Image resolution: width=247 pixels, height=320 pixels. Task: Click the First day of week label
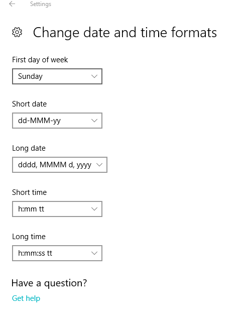coord(40,60)
